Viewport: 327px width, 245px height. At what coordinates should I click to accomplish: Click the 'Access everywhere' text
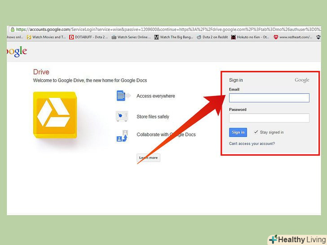tap(156, 96)
